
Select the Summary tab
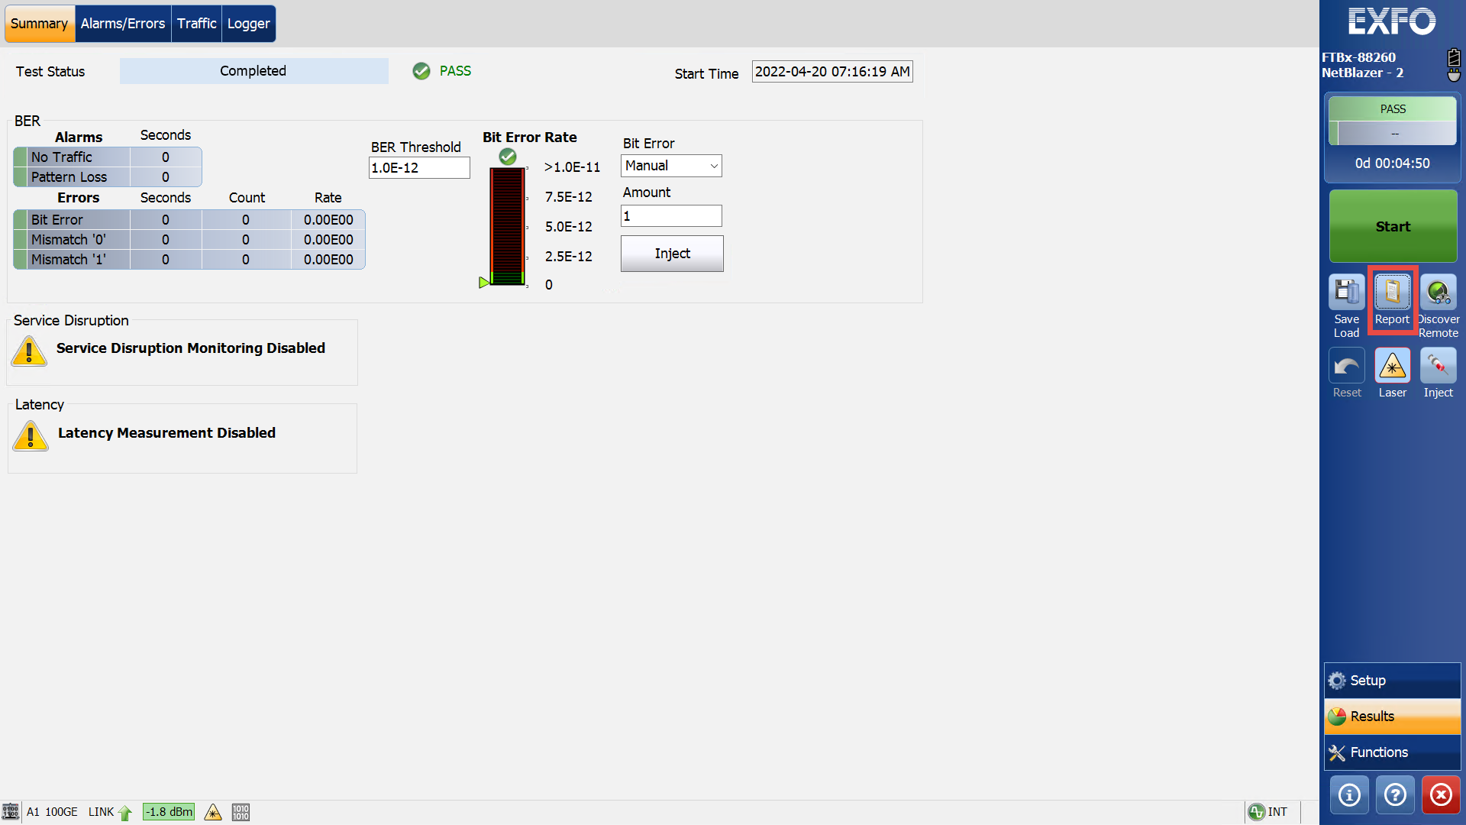[39, 22]
